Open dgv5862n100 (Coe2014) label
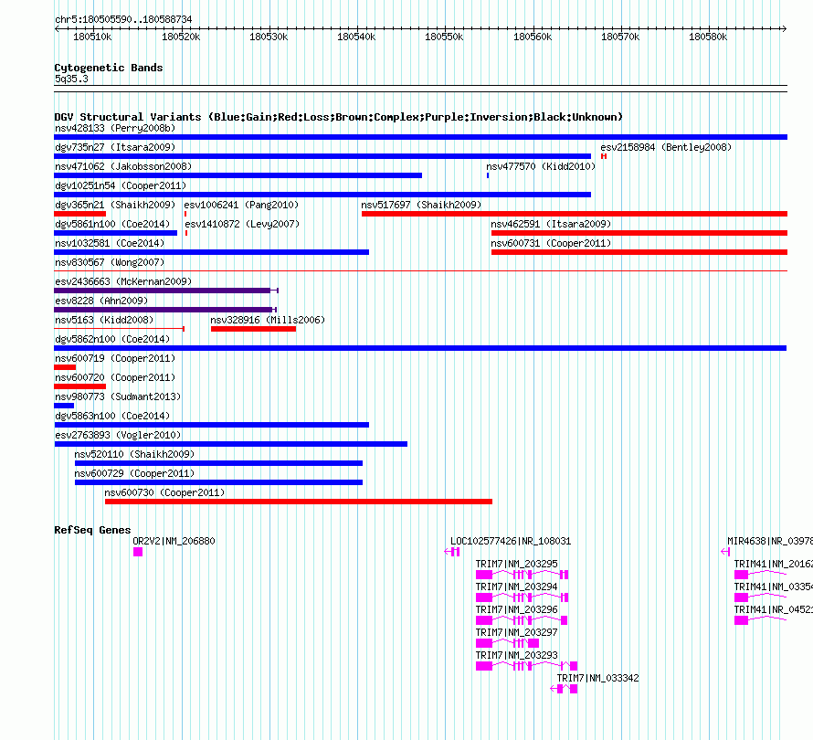This screenshot has width=813, height=740. (x=112, y=339)
